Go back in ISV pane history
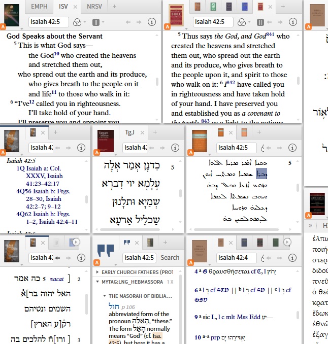Image resolution: width=328 pixels, height=344 pixels. 128,22
